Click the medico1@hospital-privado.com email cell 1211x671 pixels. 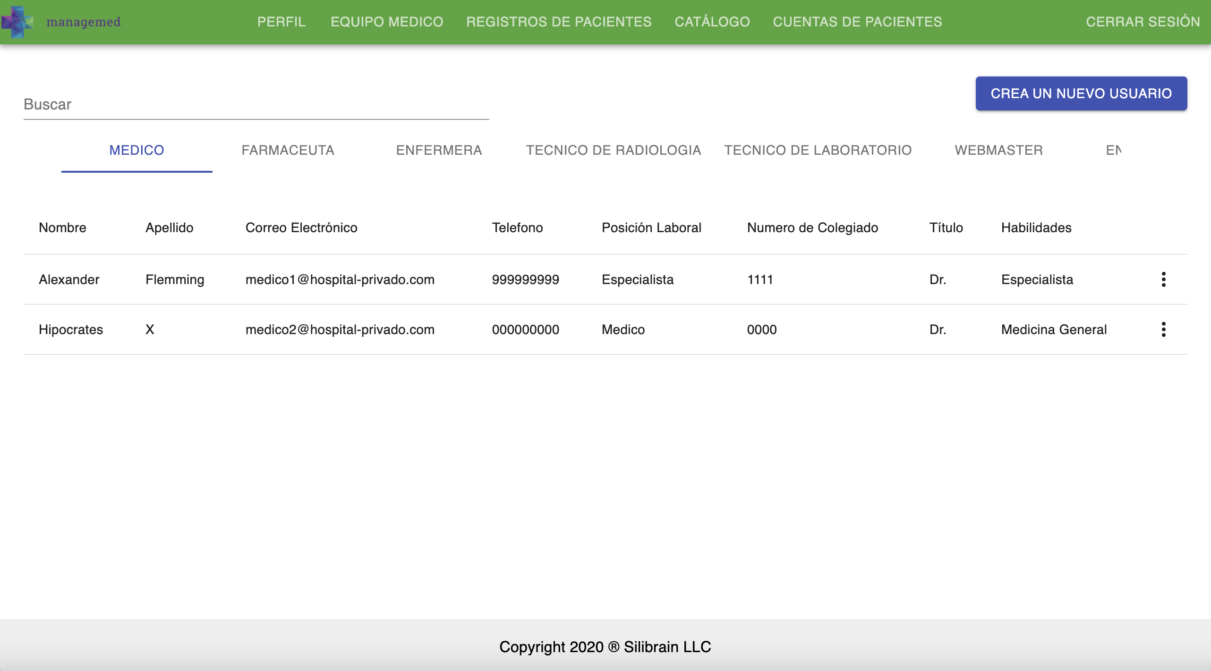340,279
